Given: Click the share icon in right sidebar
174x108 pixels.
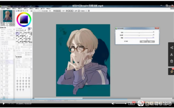Looking at the screenshot, I should tap(172, 48).
